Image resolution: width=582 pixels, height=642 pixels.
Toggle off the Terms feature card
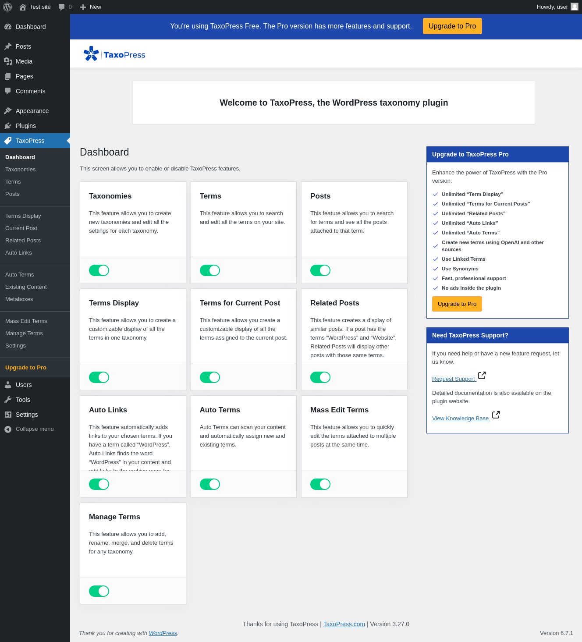point(210,270)
